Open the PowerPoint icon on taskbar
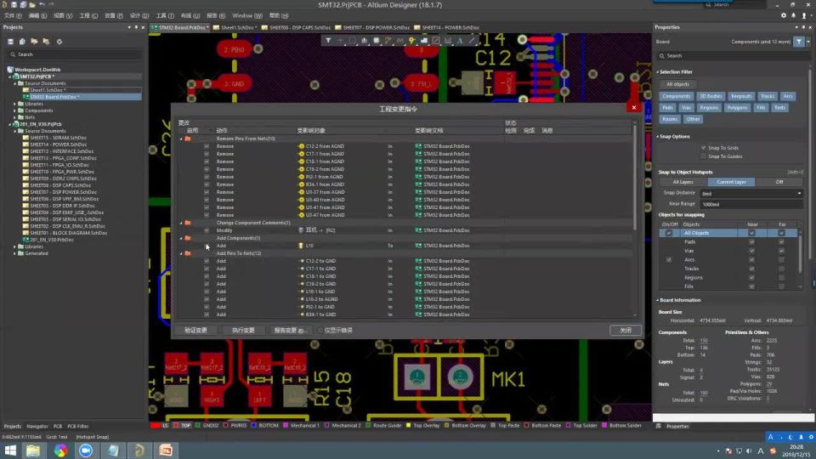This screenshot has width=816, height=459. point(166,450)
